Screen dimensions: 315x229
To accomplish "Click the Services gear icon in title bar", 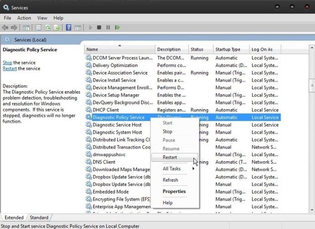I will pos(6,8).
